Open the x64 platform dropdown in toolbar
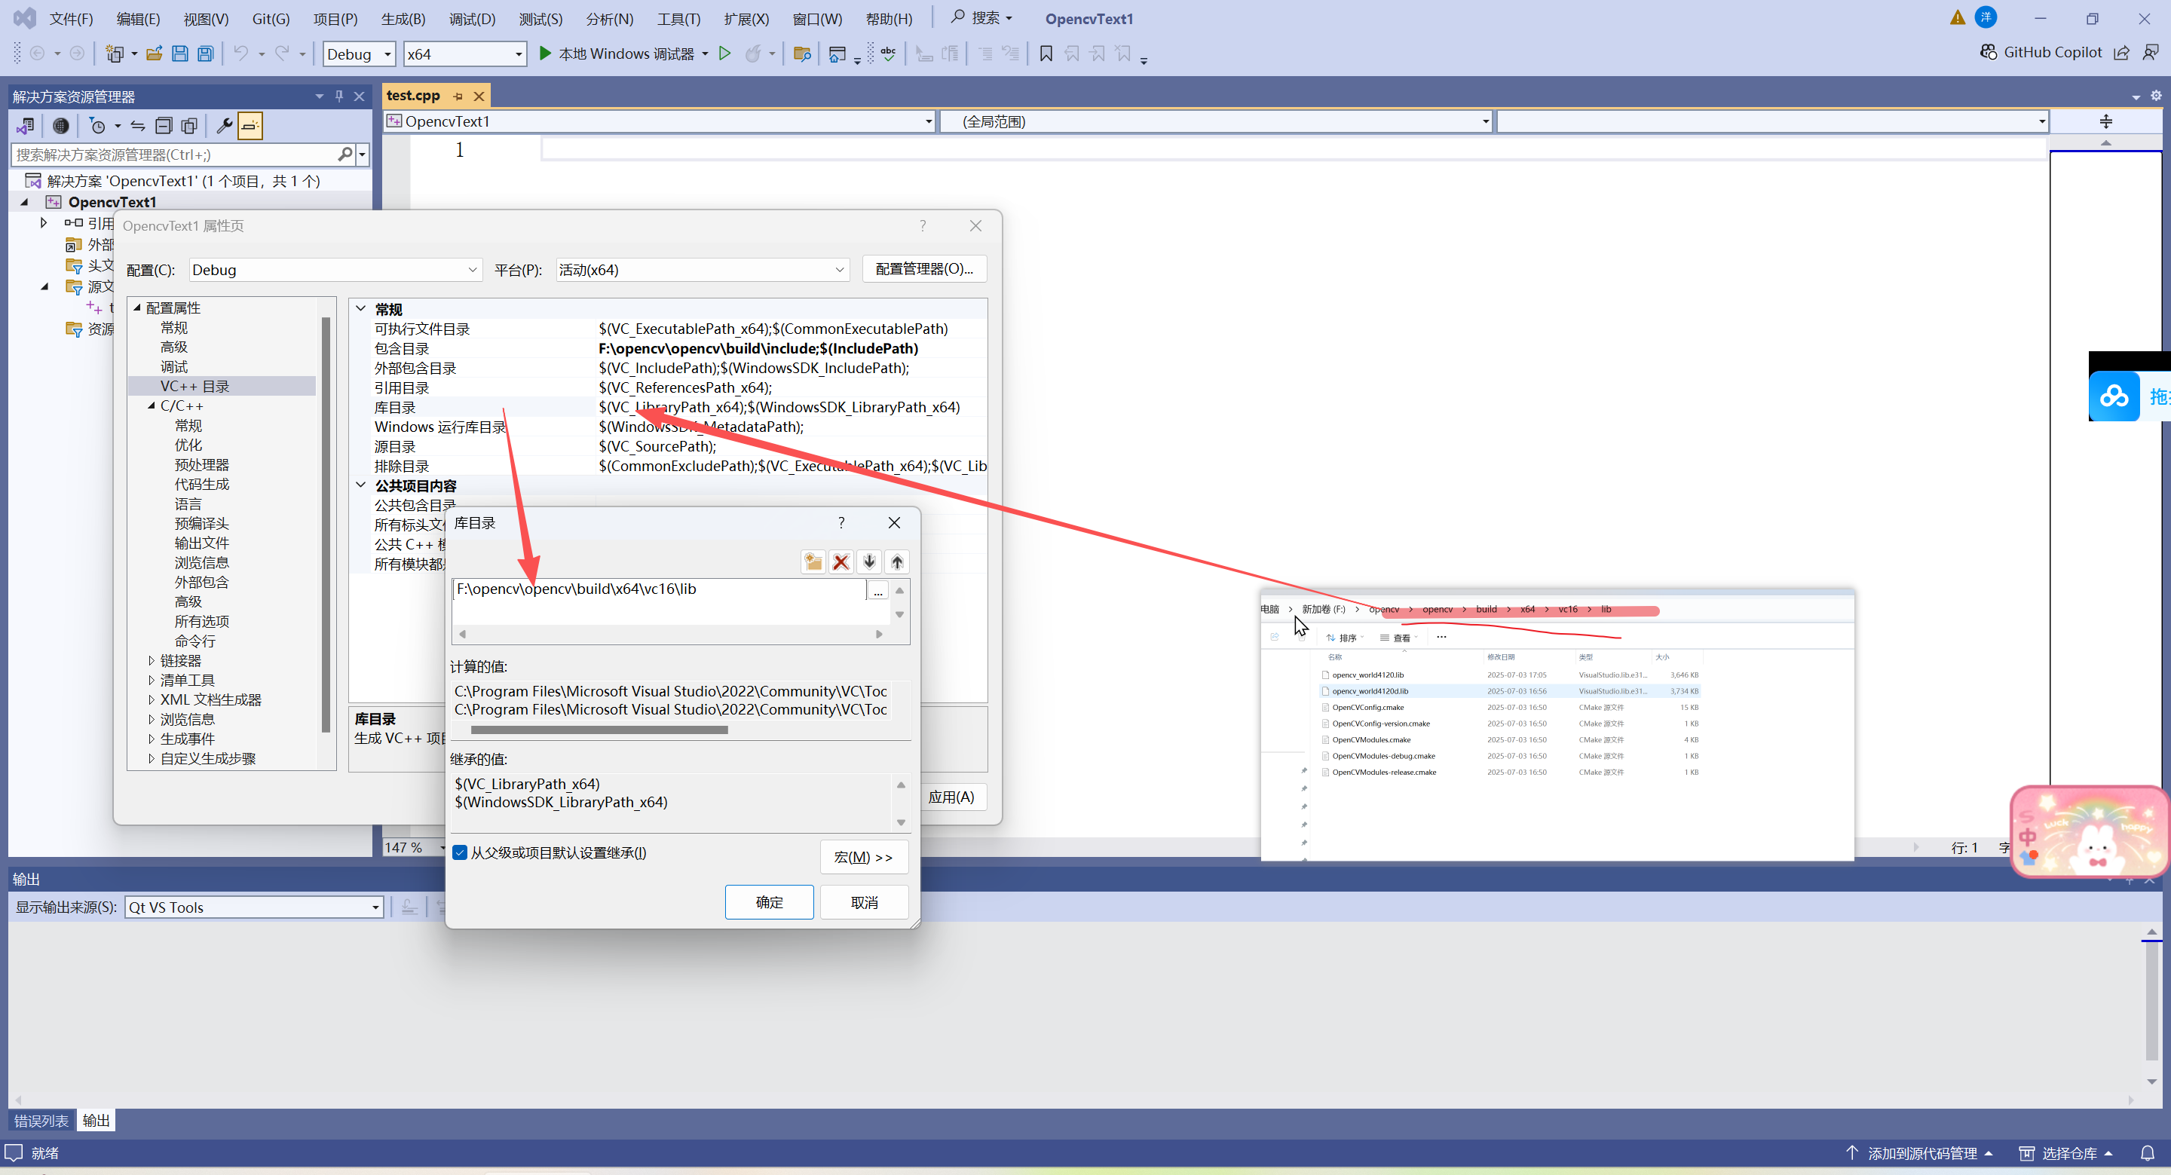The width and height of the screenshot is (2171, 1175). pyautogui.click(x=465, y=54)
